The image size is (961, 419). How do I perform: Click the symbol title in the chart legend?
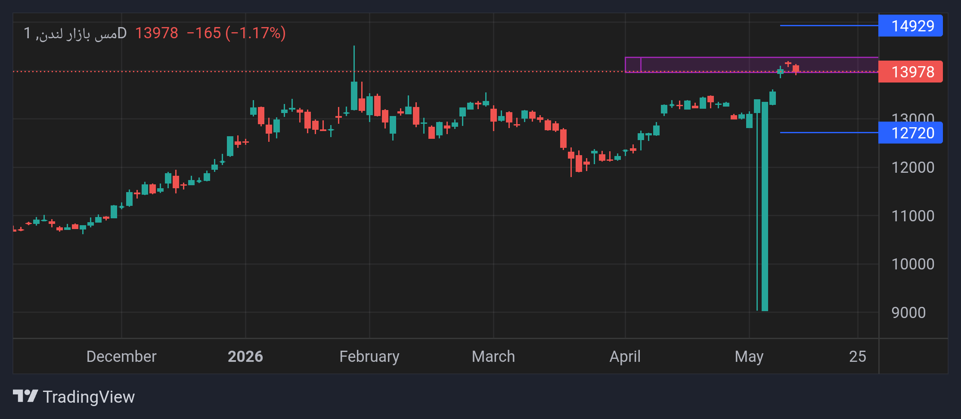coord(75,33)
